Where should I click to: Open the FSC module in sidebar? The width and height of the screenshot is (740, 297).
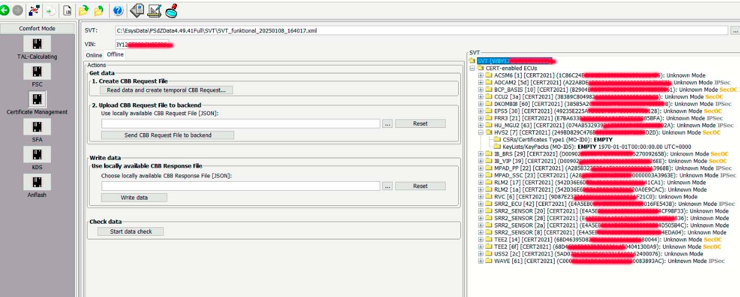pos(37,71)
